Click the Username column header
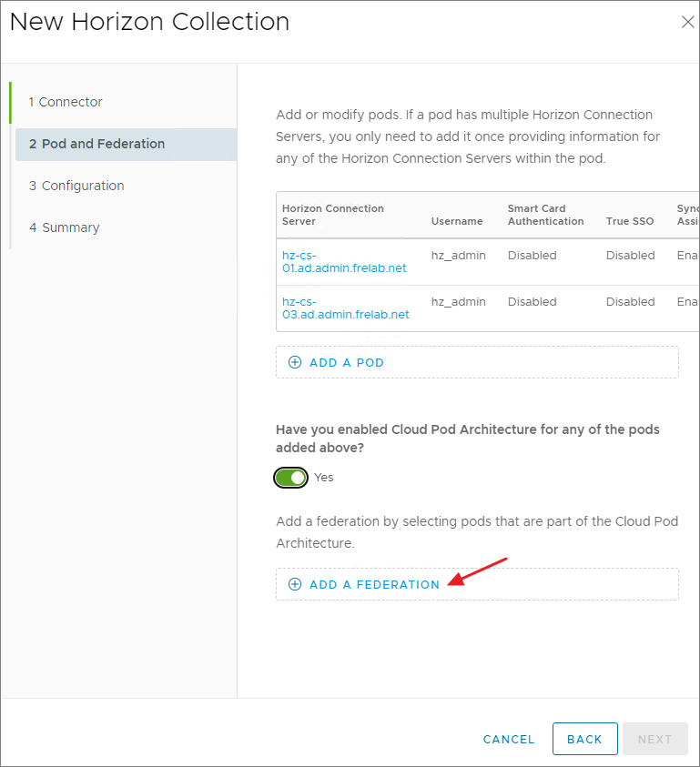Screen dimensions: 700x767 pyautogui.click(x=457, y=221)
